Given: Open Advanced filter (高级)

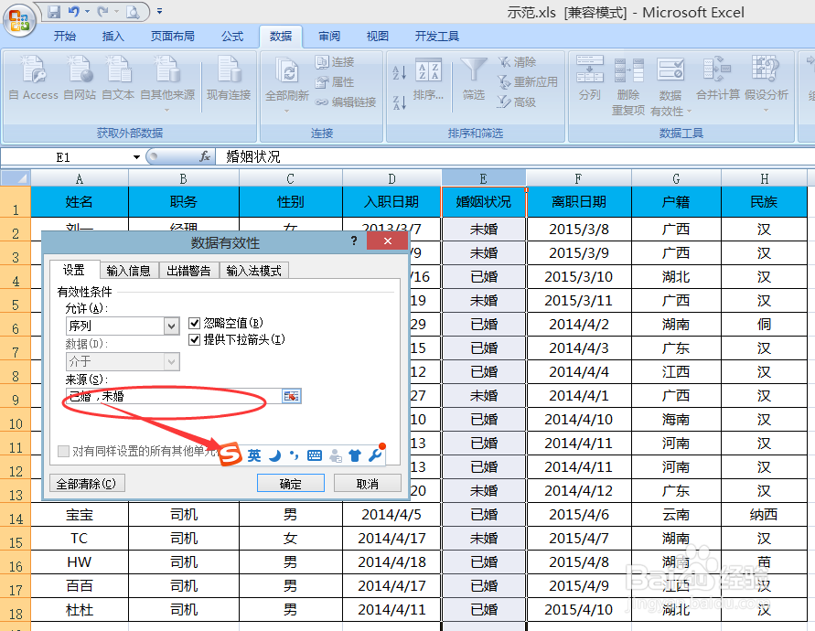Looking at the screenshot, I should (x=517, y=102).
